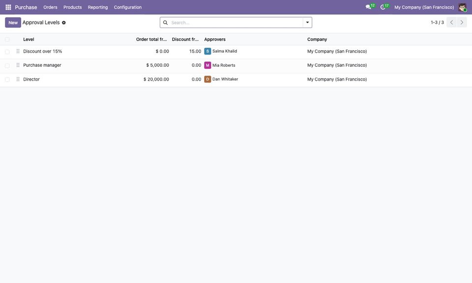Sort by the Company column header

[x=317, y=39]
